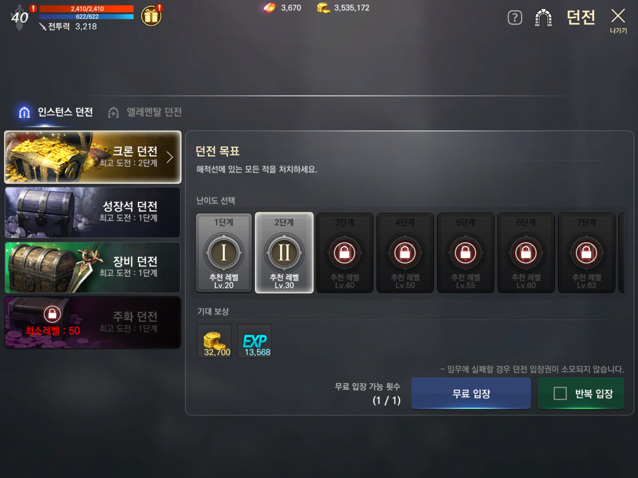
Task: Tap the gold coins currency icon
Action: point(324,8)
